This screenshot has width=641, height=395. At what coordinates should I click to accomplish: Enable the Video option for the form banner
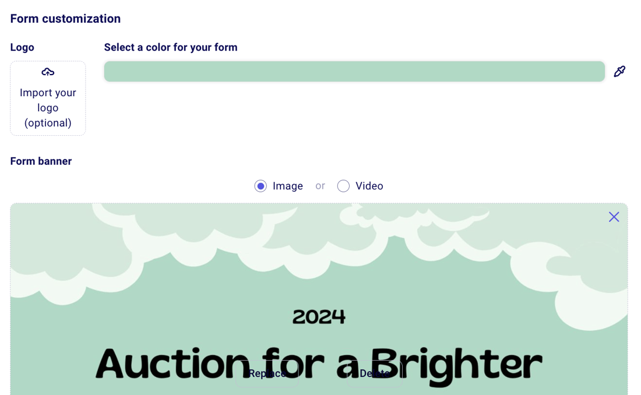tap(343, 186)
